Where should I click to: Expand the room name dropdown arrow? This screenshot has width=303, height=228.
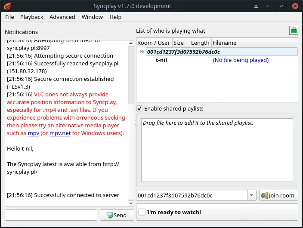(252, 195)
